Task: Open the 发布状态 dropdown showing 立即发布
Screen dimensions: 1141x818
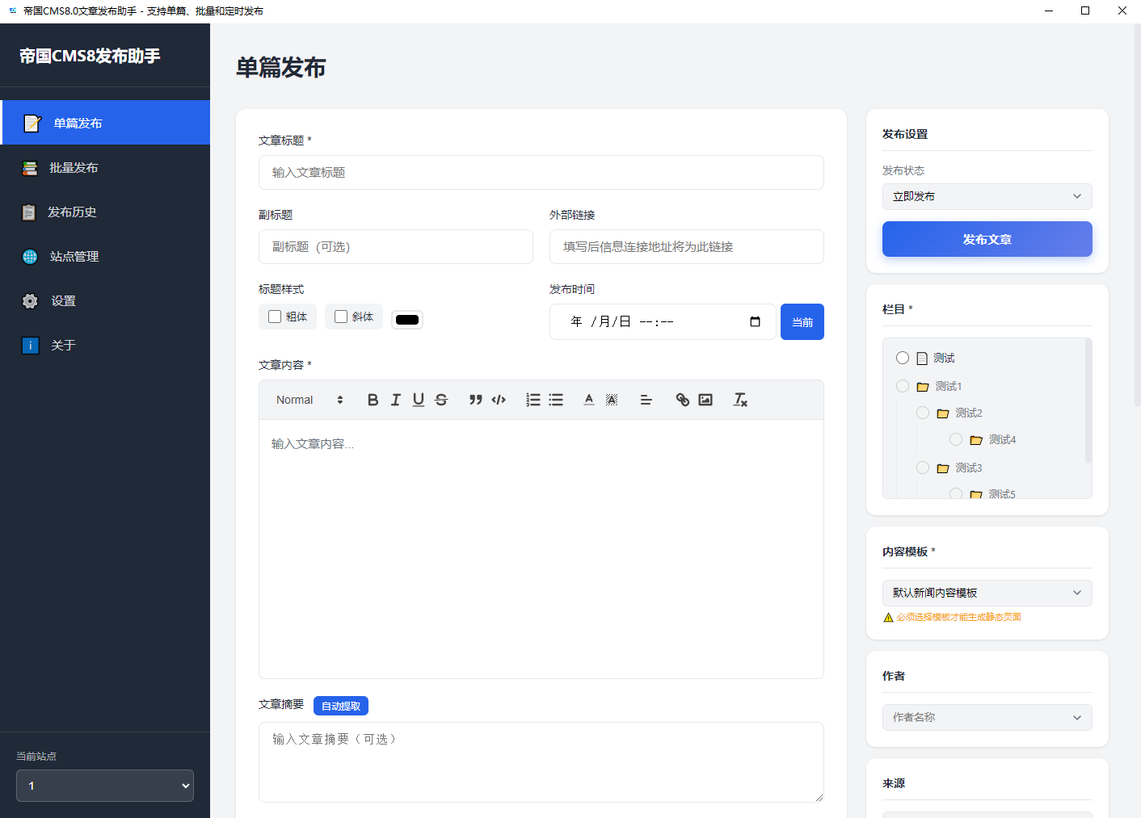Action: coord(986,196)
